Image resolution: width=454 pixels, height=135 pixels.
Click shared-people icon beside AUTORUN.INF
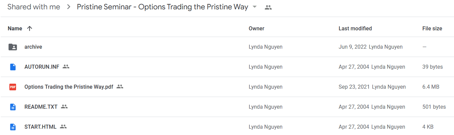pos(66,67)
